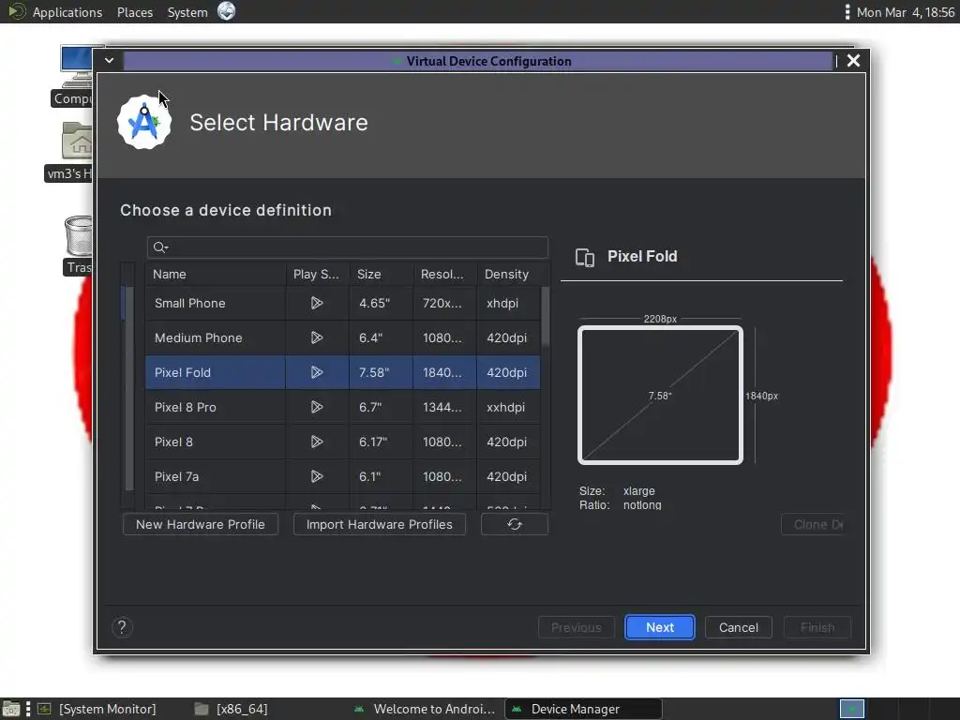This screenshot has width=960, height=720.
Task: Click the Pixel Fold device preview diagram
Action: point(660,396)
